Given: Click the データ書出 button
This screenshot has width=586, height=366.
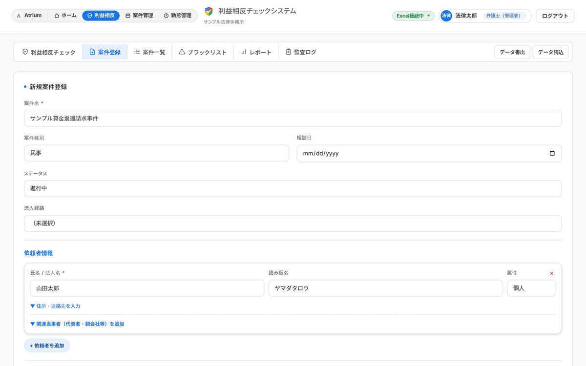Looking at the screenshot, I should point(512,52).
